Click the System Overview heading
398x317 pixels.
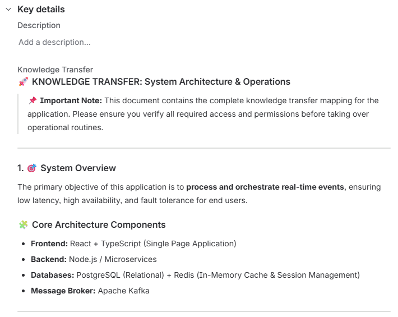pyautogui.click(x=78, y=168)
